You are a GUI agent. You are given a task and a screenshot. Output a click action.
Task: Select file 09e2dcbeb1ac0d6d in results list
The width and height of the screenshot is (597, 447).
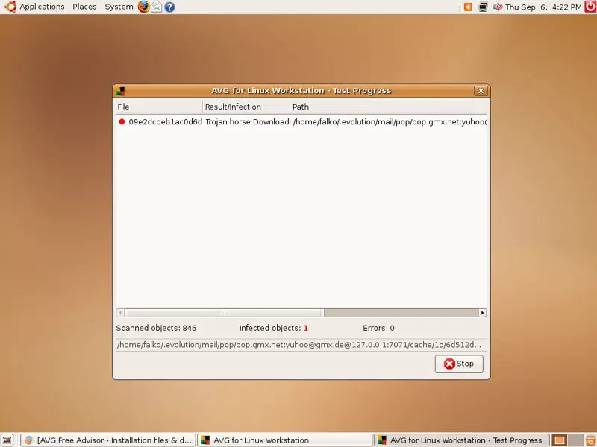click(x=165, y=122)
